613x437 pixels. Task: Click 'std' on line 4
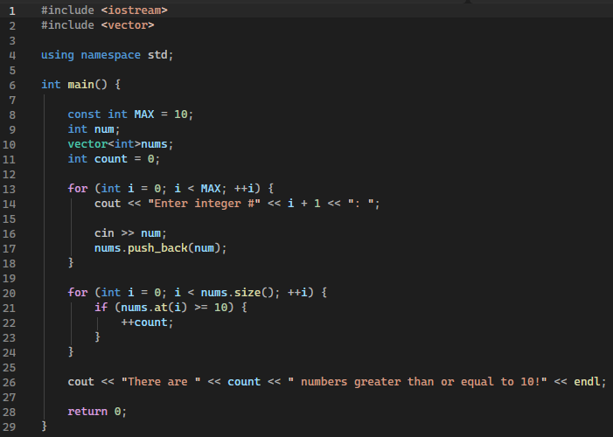tap(157, 55)
